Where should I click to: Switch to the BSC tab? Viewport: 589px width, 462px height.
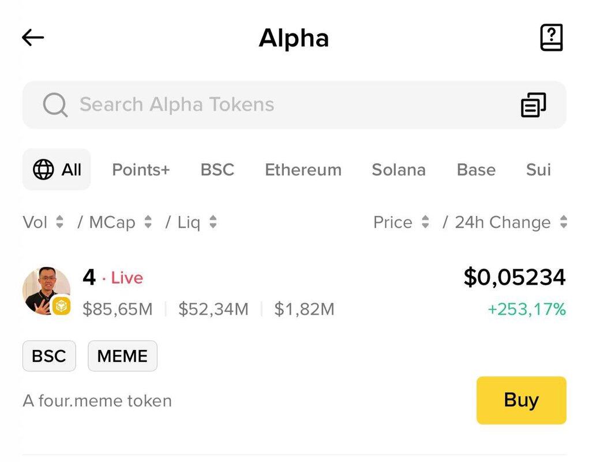tap(217, 170)
